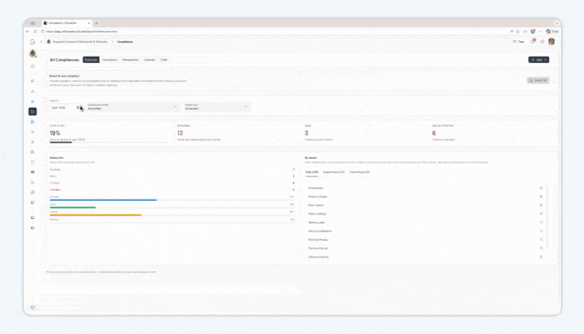The width and height of the screenshot is (584, 334).
Task: Open the Calendar tab
Action: click(x=150, y=59)
